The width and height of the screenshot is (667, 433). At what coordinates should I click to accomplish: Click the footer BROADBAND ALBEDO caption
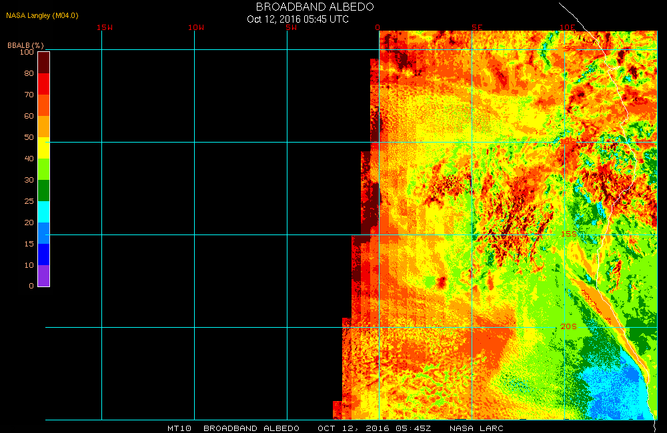coord(251,428)
